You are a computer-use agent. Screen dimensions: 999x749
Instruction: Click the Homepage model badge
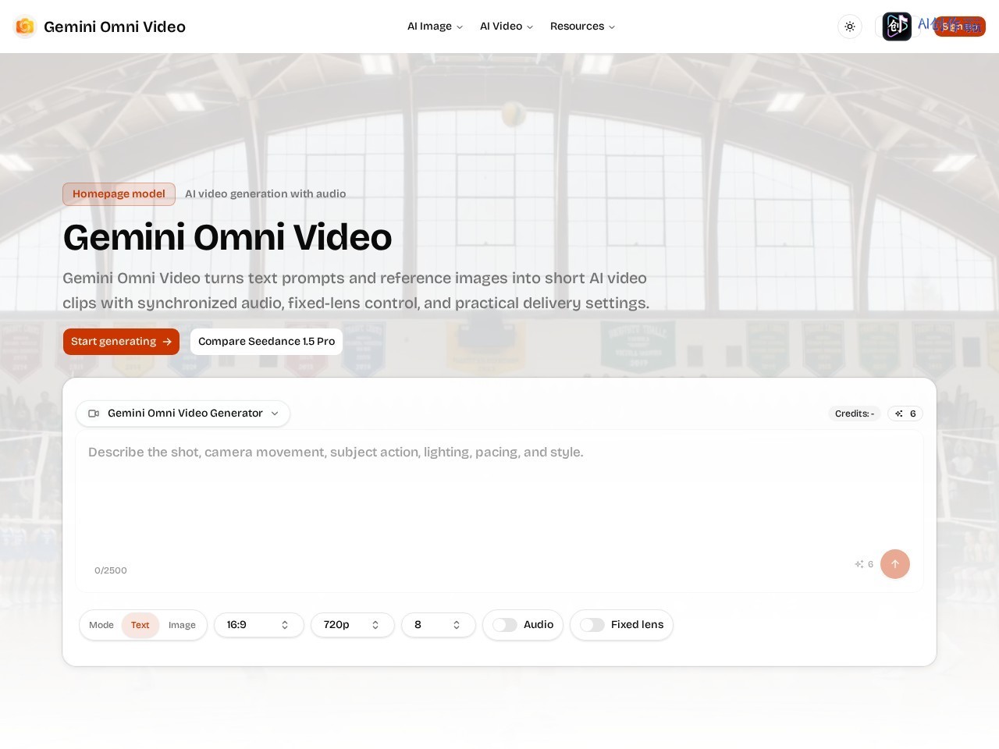(x=119, y=194)
